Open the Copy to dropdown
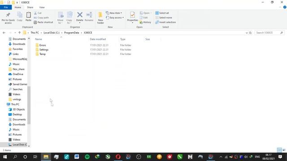Viewport: 287px width, 161px height. coord(69,18)
